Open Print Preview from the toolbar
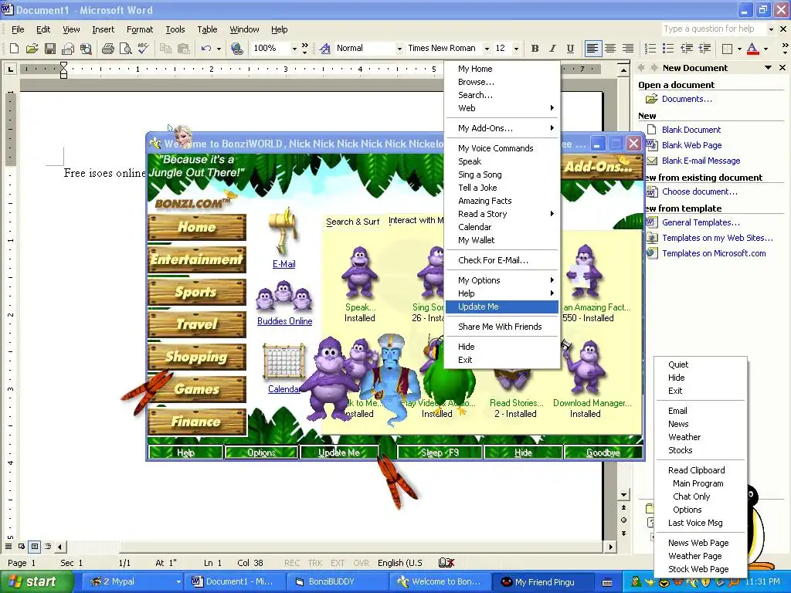791x593 pixels. pyautogui.click(x=126, y=49)
